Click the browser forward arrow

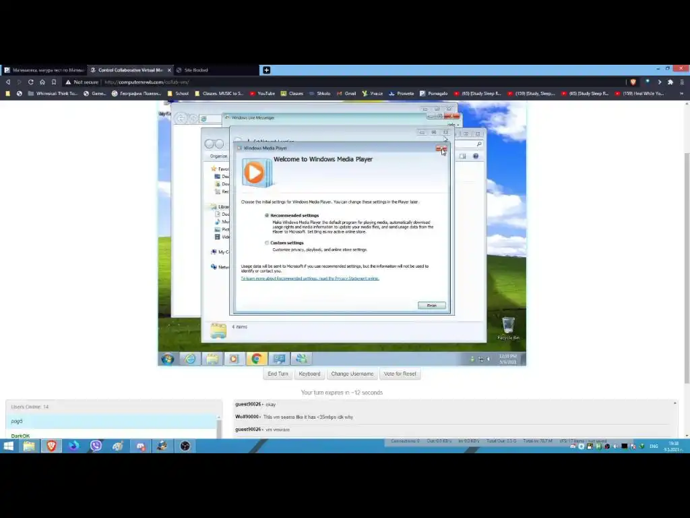pyautogui.click(x=19, y=82)
